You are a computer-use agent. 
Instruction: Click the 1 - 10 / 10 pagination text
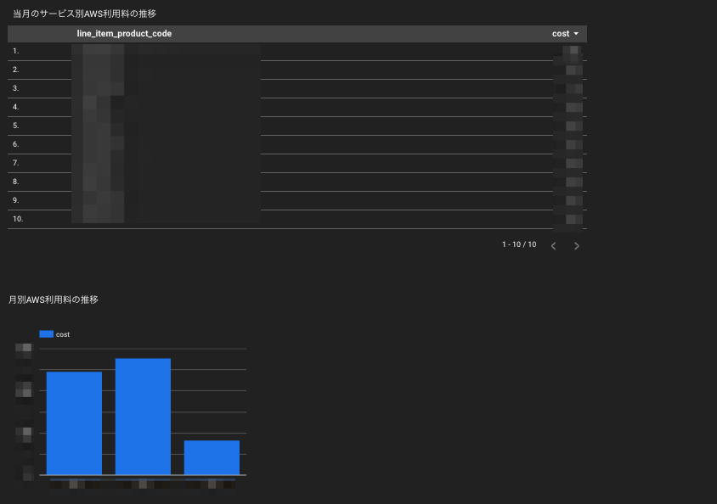click(x=519, y=244)
